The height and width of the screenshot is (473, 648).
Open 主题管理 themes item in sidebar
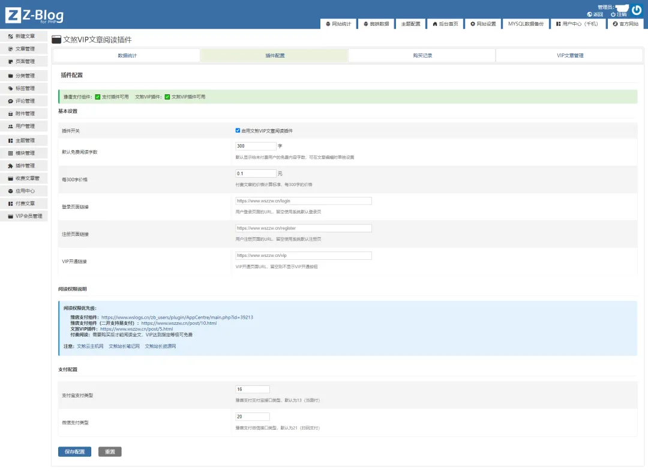tap(24, 140)
